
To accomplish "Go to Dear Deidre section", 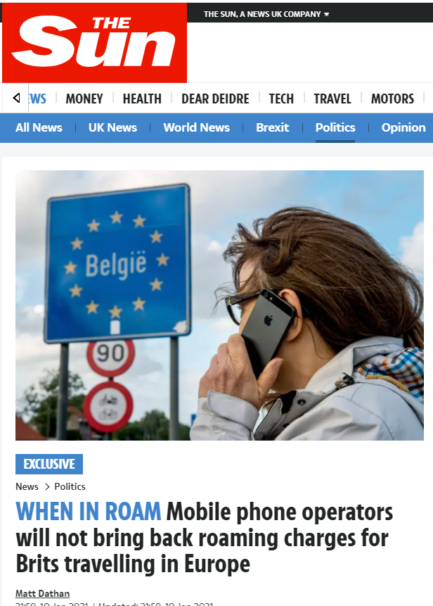I will (x=215, y=99).
